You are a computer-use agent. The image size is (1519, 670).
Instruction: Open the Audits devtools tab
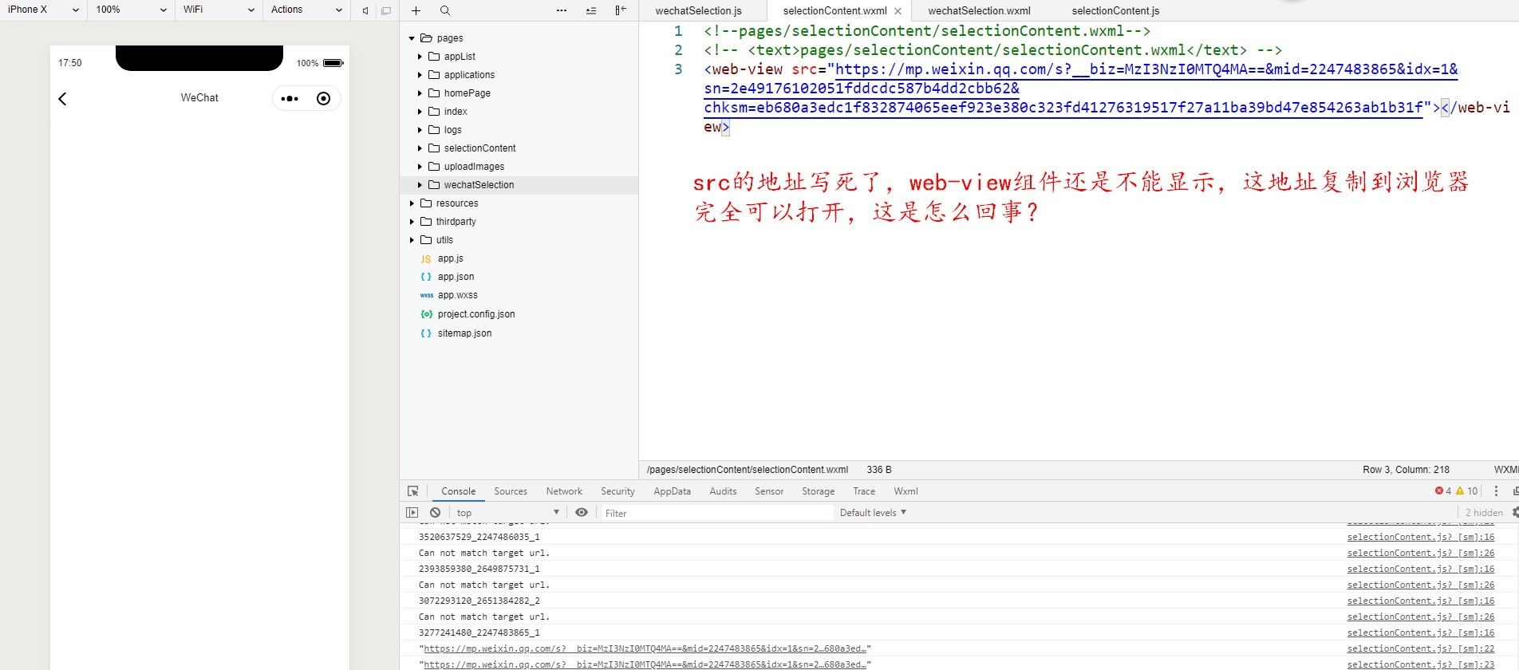tap(723, 491)
